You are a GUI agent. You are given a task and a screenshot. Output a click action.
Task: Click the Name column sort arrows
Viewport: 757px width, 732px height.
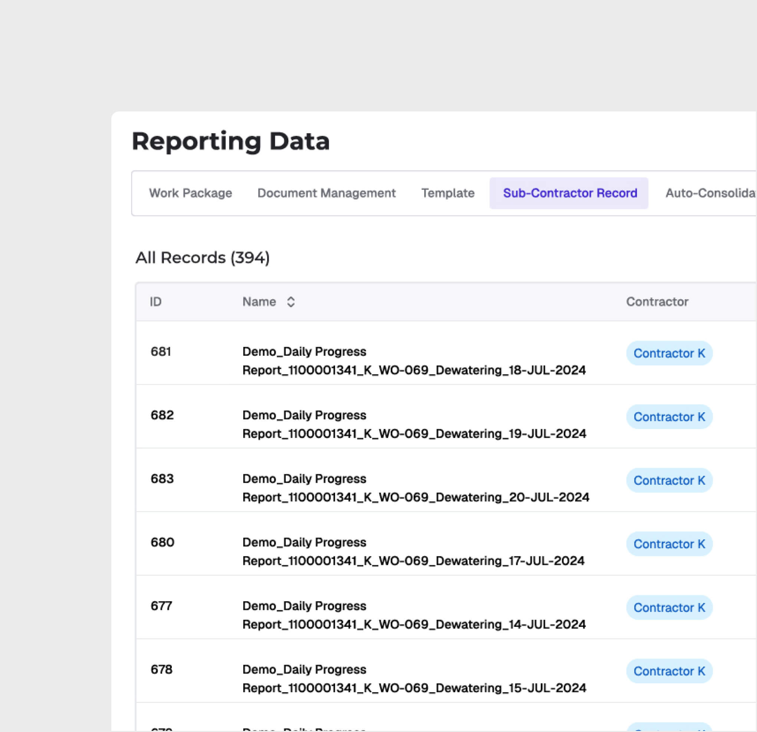pos(291,302)
